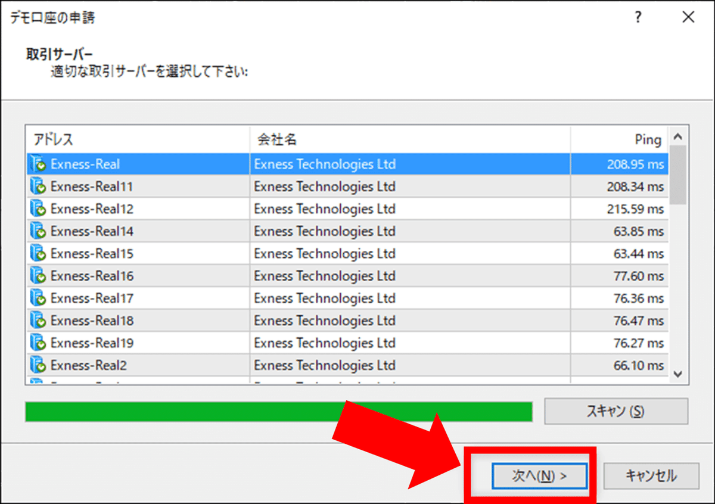Viewport: 715px width, 504px height.
Task: Click the 76.27 ms ping value
Action: click(639, 343)
